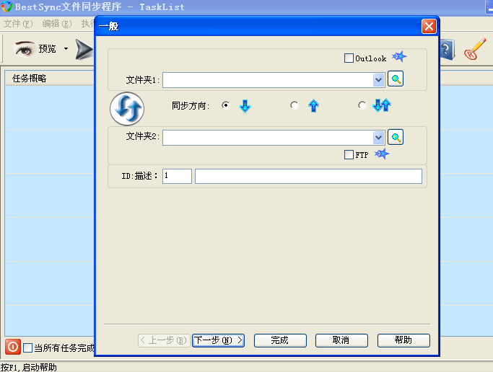This screenshot has height=372, width=493.
Task: Click the star icon next to FTP
Action: 382,154
